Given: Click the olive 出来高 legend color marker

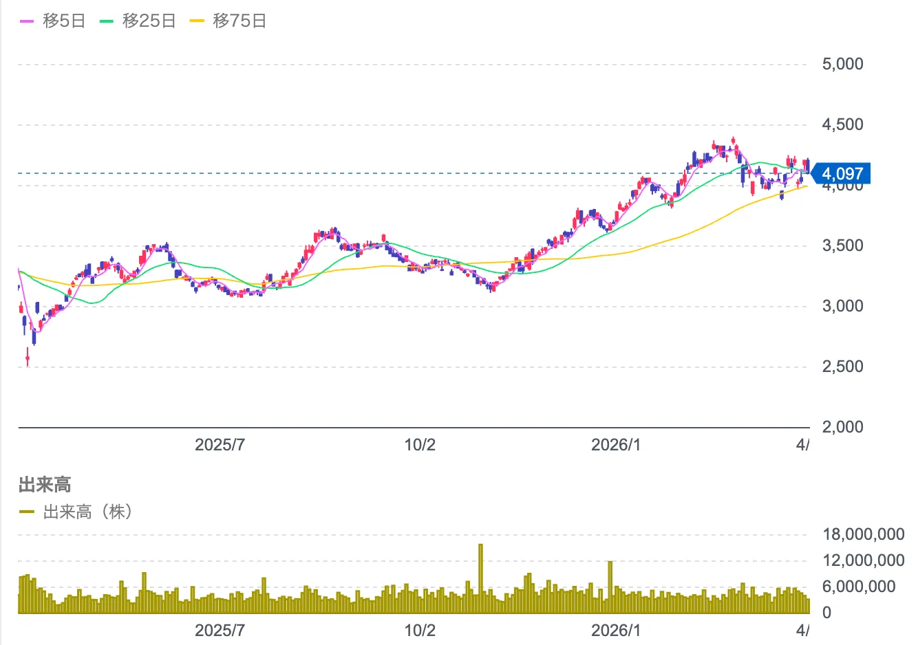Looking at the screenshot, I should (27, 512).
